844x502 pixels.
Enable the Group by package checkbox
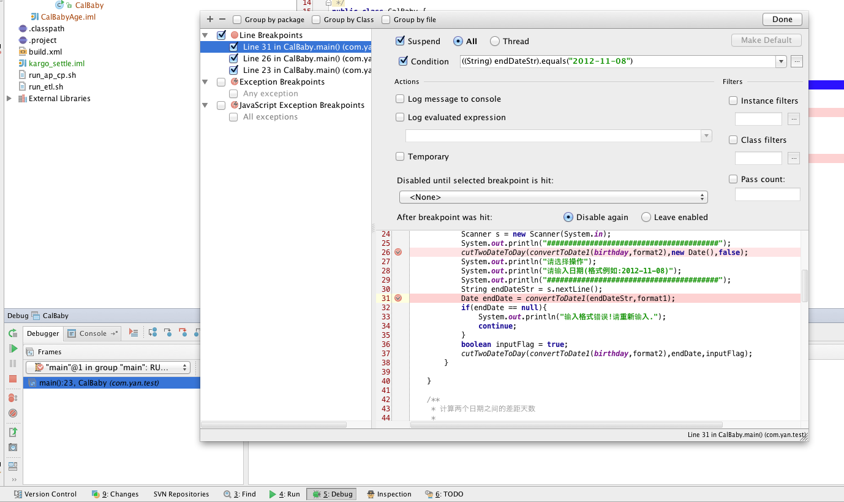pyautogui.click(x=237, y=20)
